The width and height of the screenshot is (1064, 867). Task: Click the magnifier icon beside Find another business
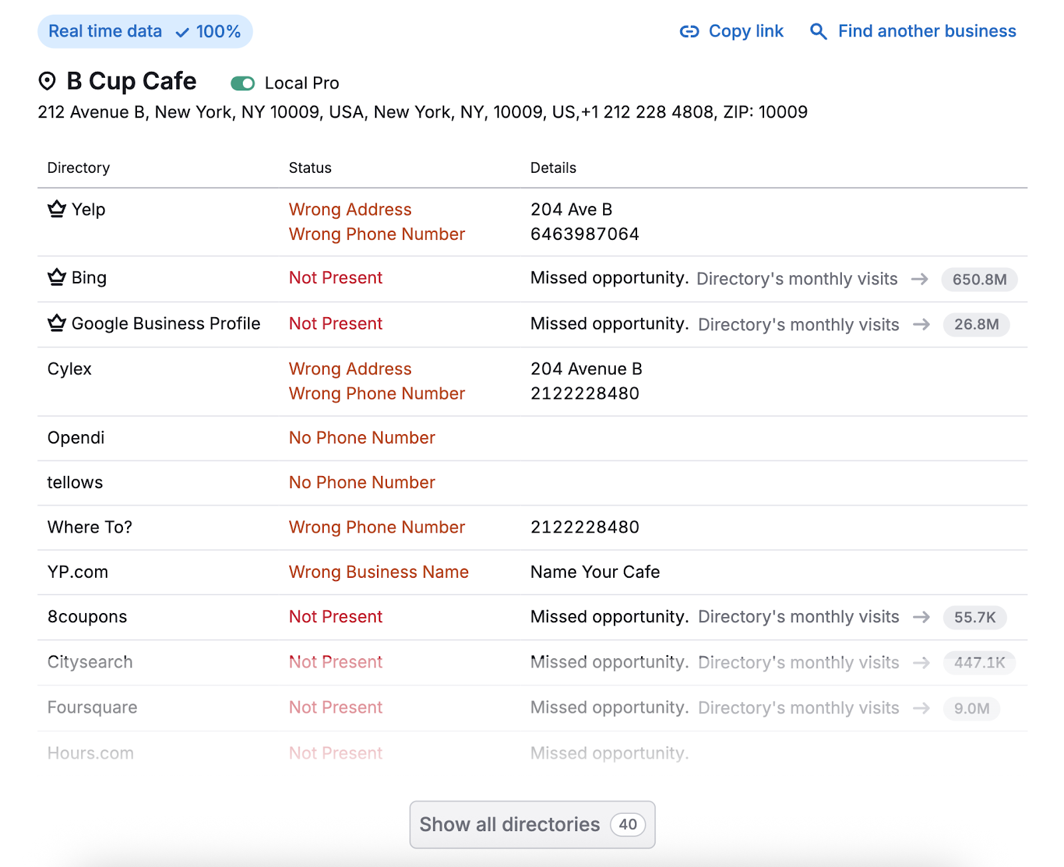(818, 31)
